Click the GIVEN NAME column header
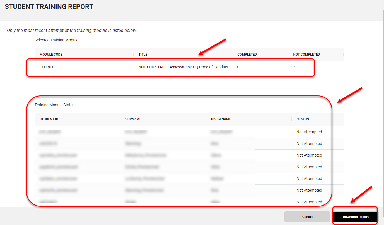 click(x=221, y=119)
